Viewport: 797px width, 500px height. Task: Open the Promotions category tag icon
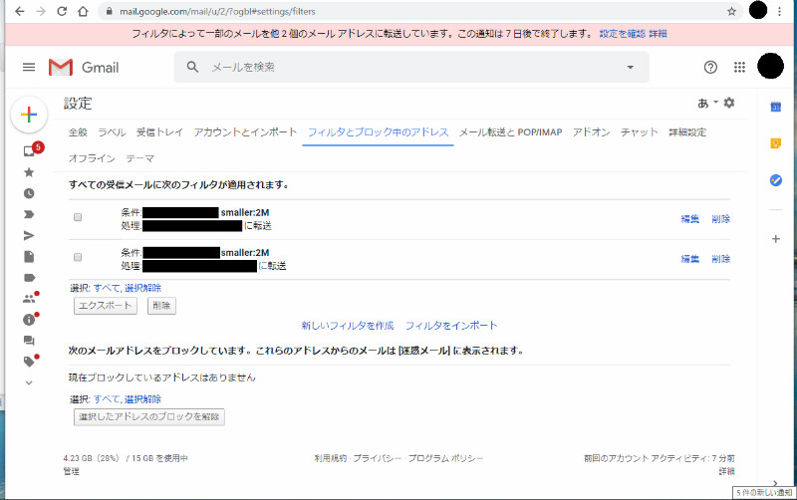[30, 362]
